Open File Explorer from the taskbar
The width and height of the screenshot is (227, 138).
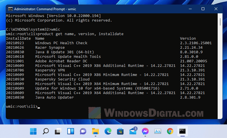[95, 132]
